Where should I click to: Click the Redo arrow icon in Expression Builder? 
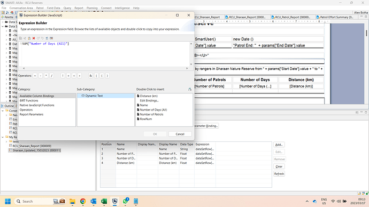coord(42,38)
